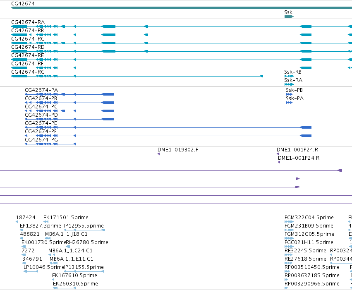Click the purple arrow glyph under DME1-019B02.F

click(159, 154)
